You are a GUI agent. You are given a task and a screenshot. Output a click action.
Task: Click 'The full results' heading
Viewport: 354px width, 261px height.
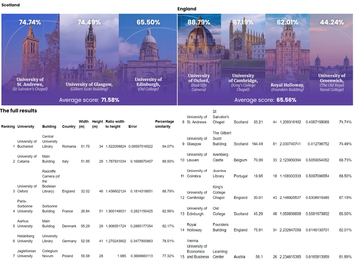(x=18, y=111)
